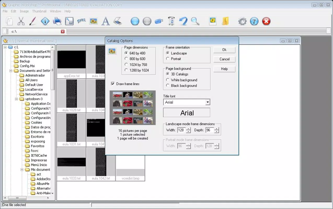Click the faded copy pages icon
333x209 pixels.
click(9, 21)
